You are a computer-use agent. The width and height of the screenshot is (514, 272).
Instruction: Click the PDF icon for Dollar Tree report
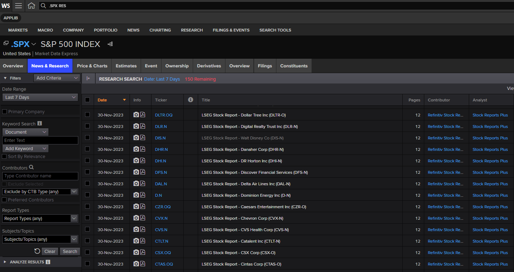[143, 115]
